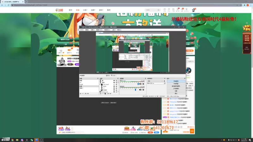
Task: Go to 直播 in the Douyu navigation
Action: pos(77,10)
